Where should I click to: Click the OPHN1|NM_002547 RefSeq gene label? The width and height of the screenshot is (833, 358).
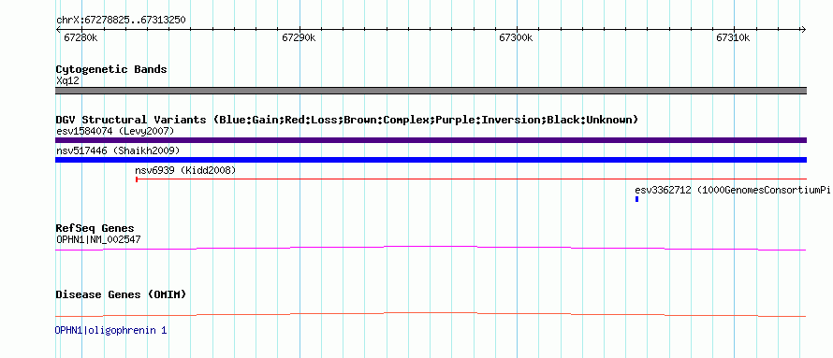coord(98,239)
